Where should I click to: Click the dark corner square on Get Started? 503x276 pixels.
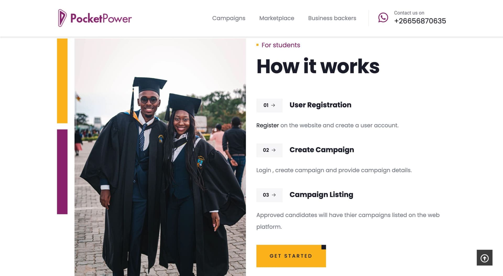pyautogui.click(x=324, y=247)
